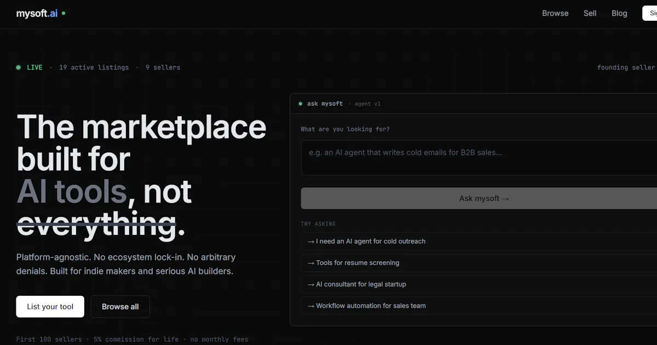Viewport: 657px width, 345px height.
Task: Click the '9 sellers' text
Action: [x=163, y=67]
